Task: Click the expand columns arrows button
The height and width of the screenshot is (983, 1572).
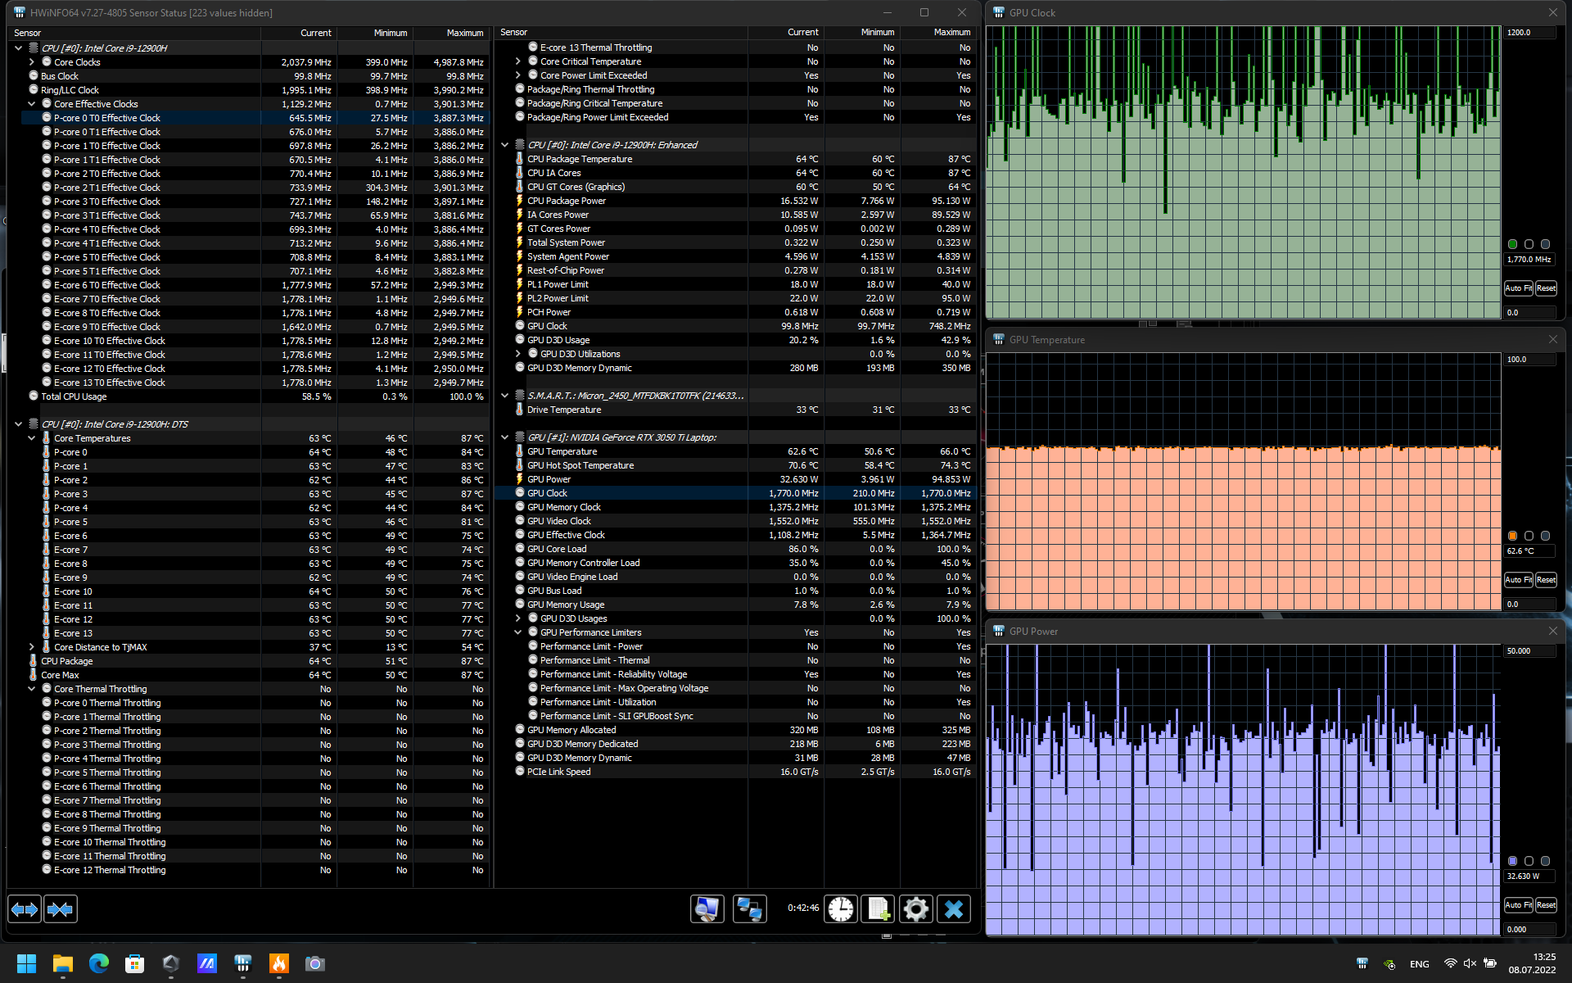Action: [25, 909]
